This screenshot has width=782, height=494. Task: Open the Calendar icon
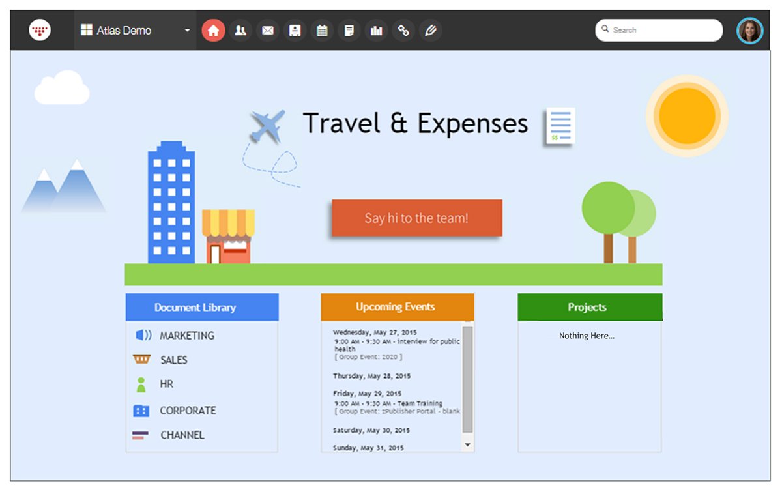click(x=322, y=29)
